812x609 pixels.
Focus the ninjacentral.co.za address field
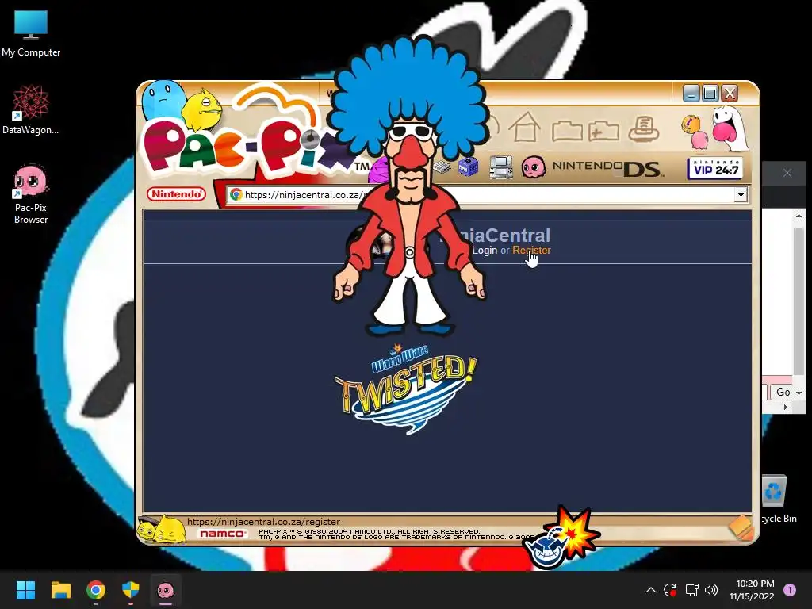480,195
